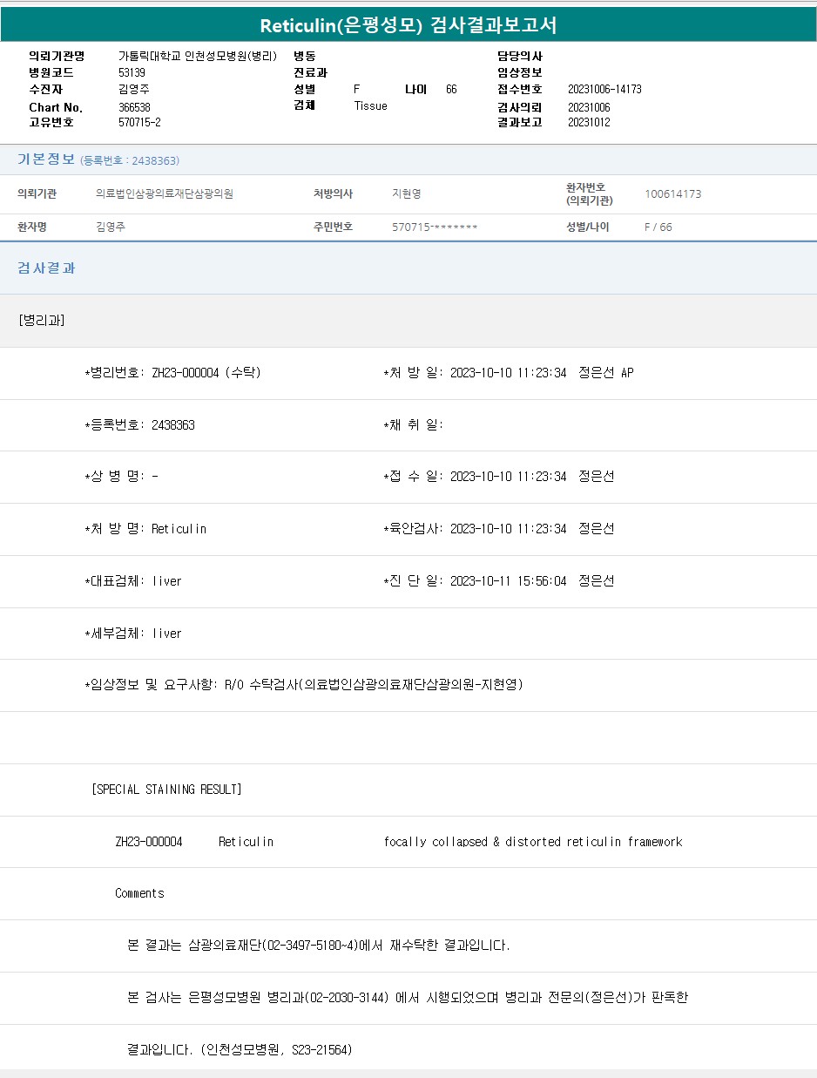Click the Reticulin(은평성모) 검사결과보고서 title banner
Image resolution: width=817 pixels, height=1078 pixels.
pos(408,25)
